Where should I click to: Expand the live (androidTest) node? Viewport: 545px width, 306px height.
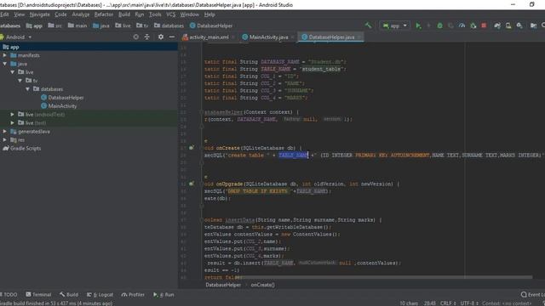coord(13,114)
